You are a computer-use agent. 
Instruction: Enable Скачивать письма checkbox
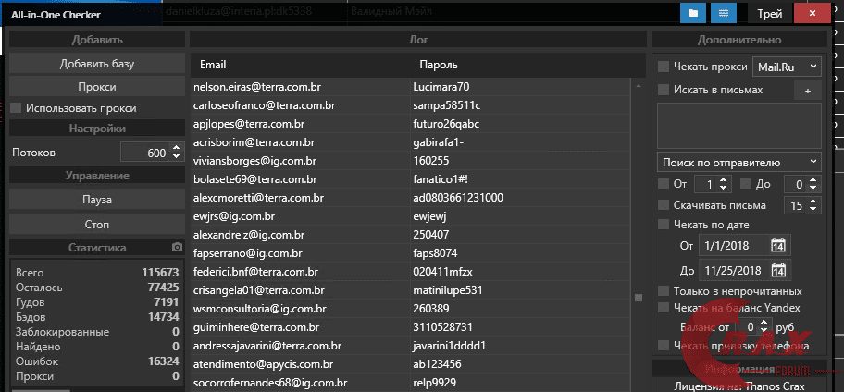(664, 205)
